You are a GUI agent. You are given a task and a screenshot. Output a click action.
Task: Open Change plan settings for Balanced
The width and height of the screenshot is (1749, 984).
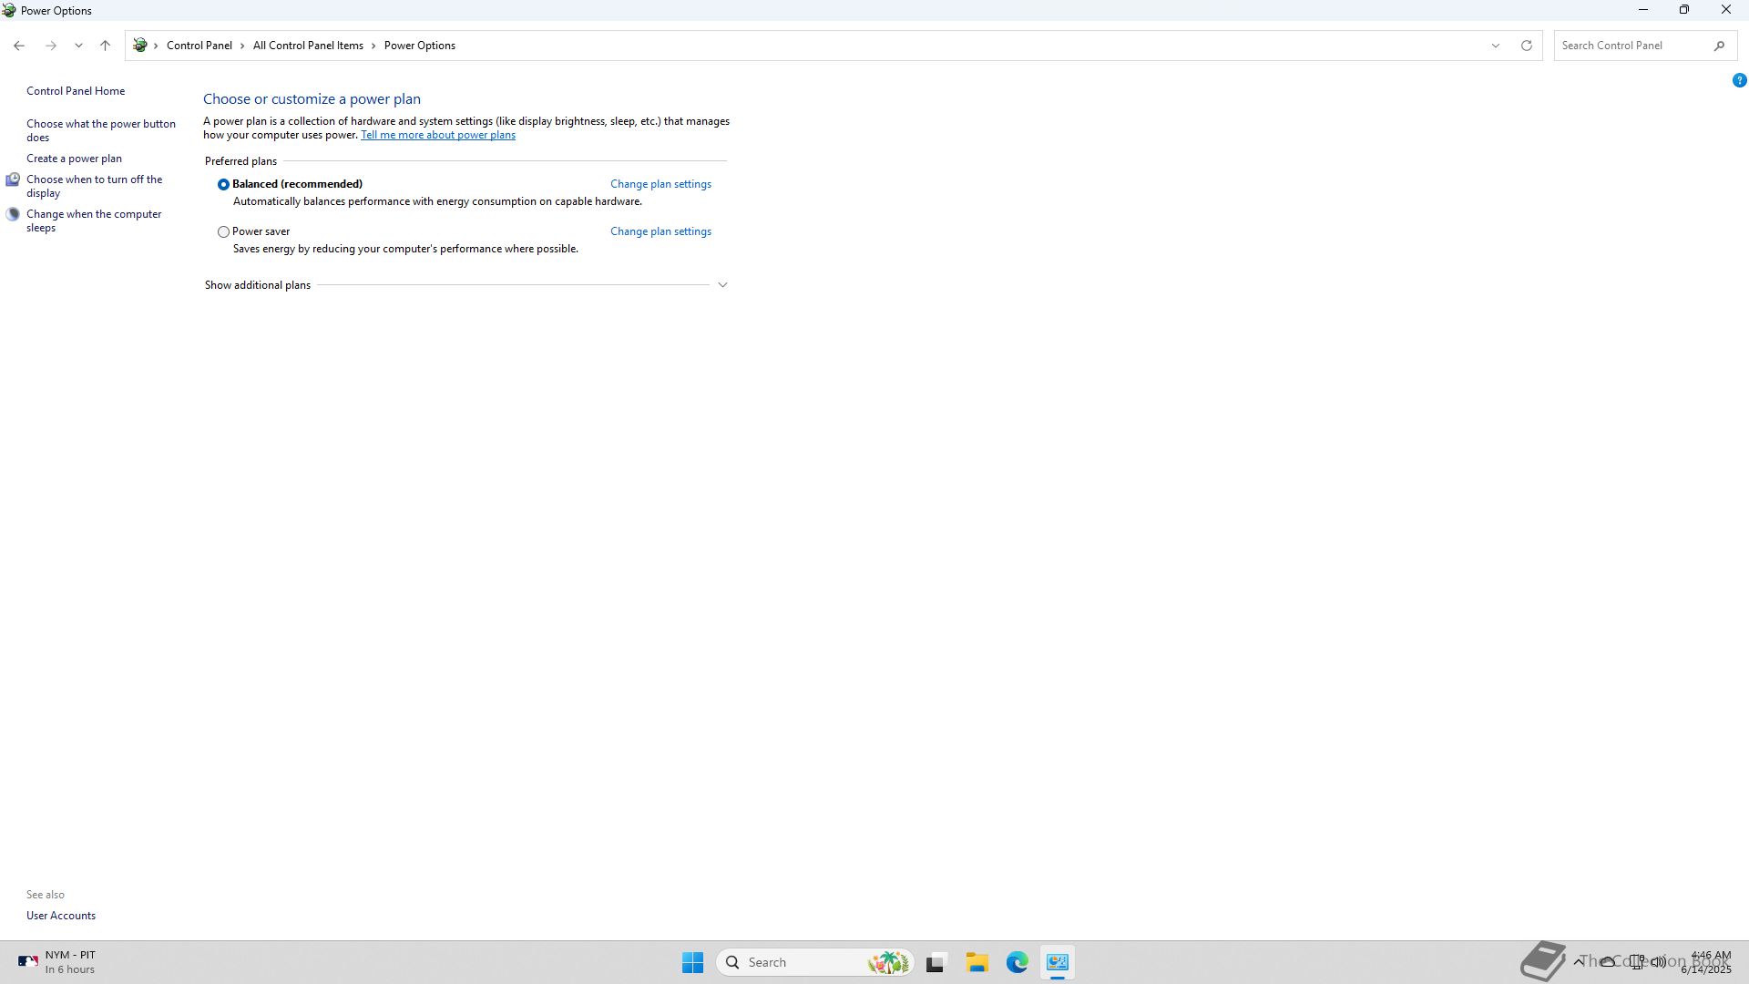coord(660,184)
